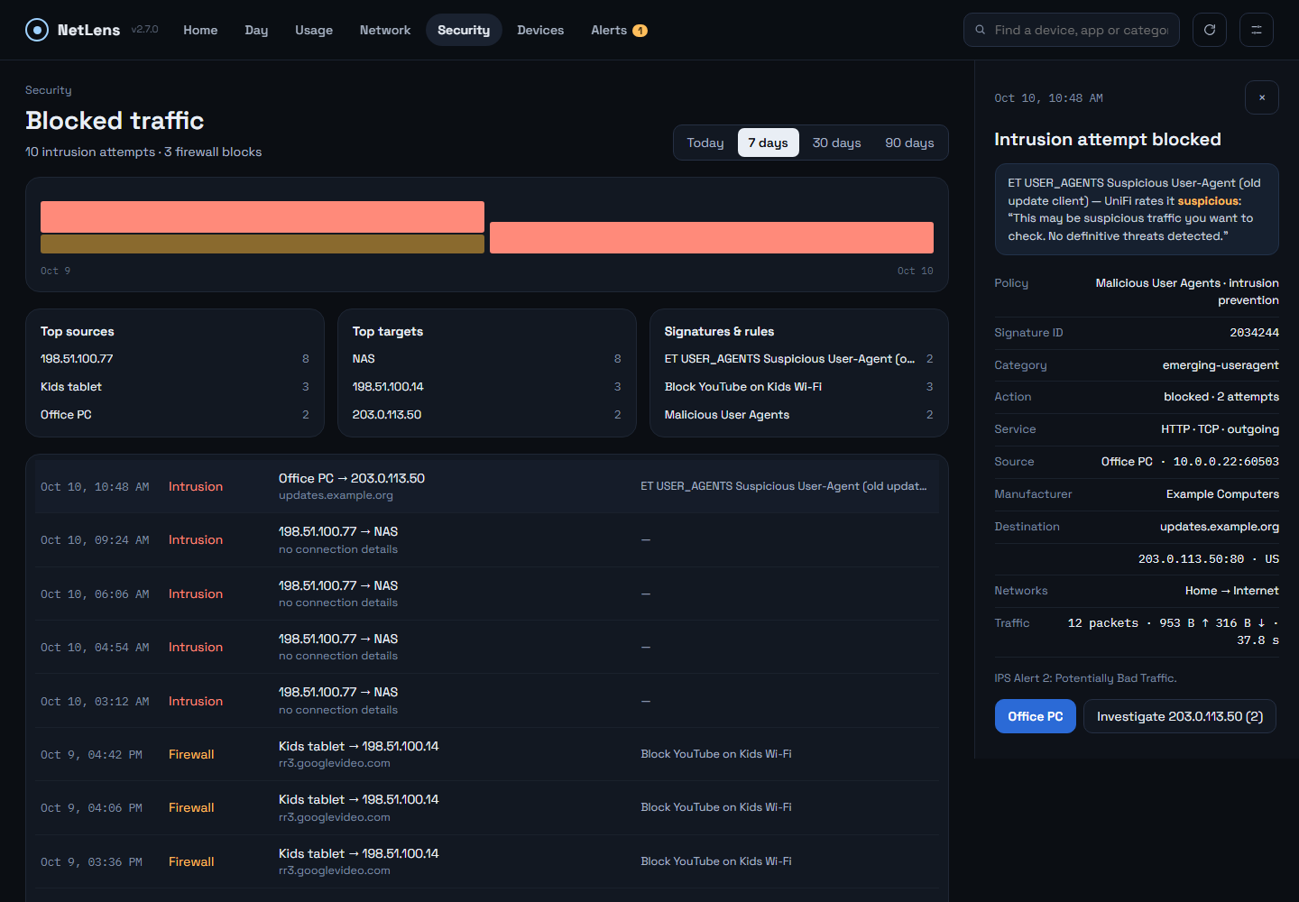Open the Oct 9, 04:06 PM firewall event
Screen dimensions: 1299x902
pos(487,808)
